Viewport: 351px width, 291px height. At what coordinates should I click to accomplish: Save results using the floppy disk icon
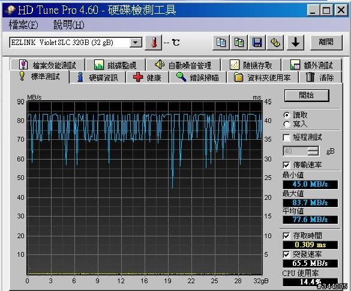(x=257, y=43)
